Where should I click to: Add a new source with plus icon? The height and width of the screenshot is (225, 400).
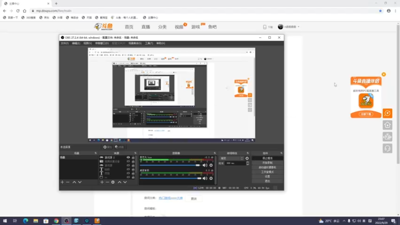point(102,182)
